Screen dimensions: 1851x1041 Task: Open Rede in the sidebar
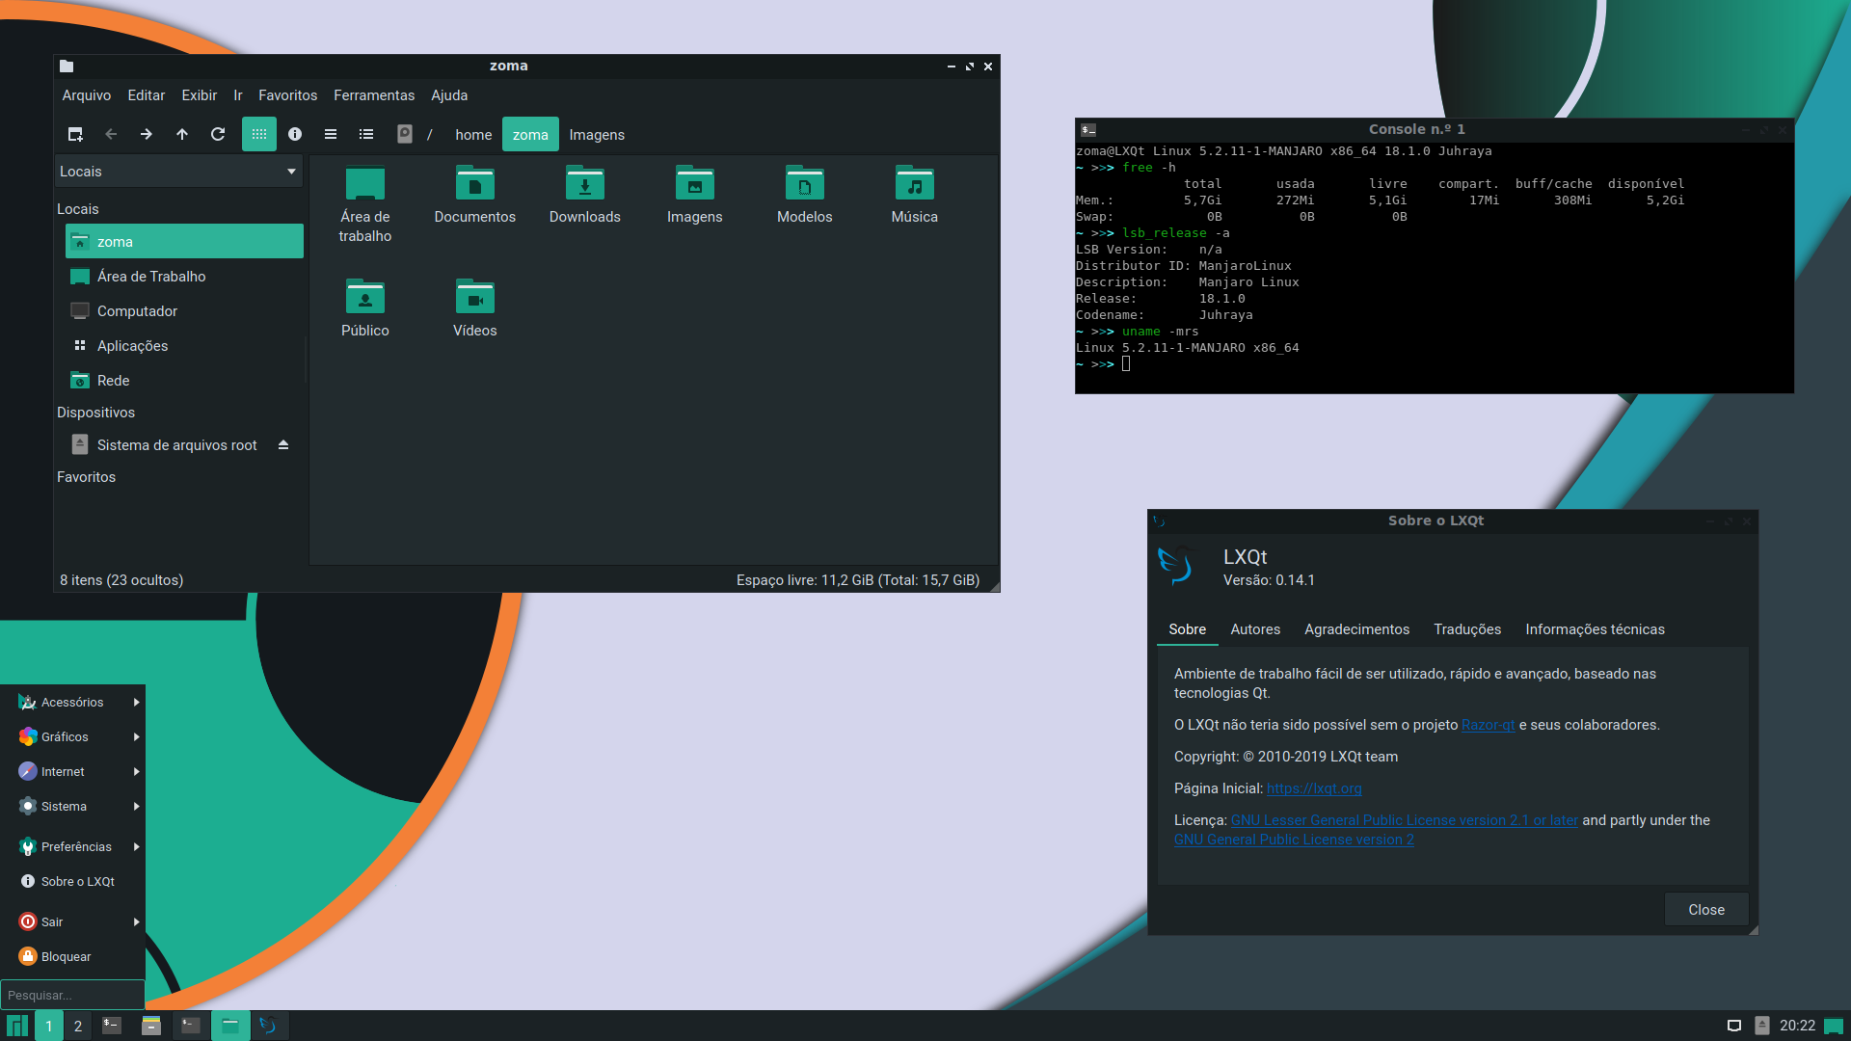point(184,381)
